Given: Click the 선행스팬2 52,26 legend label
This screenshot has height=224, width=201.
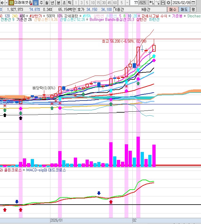Looking at the screenshot, I should [72, 19].
